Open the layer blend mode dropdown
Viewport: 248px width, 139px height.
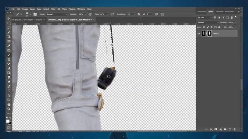coord(208,22)
